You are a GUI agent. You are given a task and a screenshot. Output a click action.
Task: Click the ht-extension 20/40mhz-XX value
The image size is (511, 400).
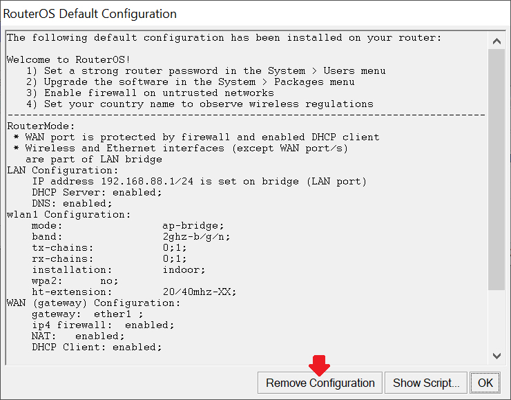[x=200, y=292]
